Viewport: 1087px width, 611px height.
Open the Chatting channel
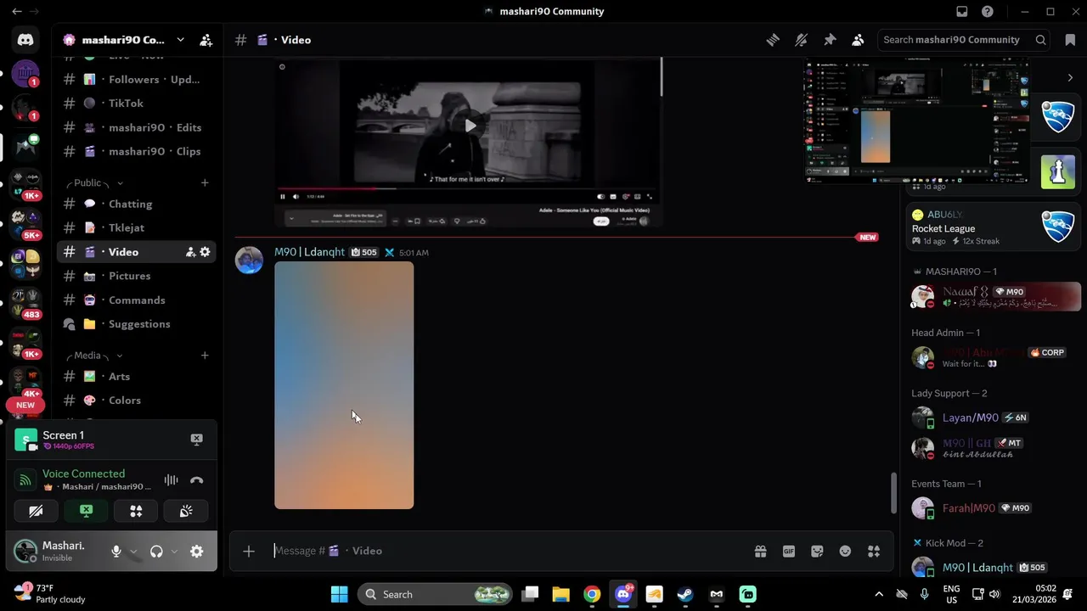[136, 204]
